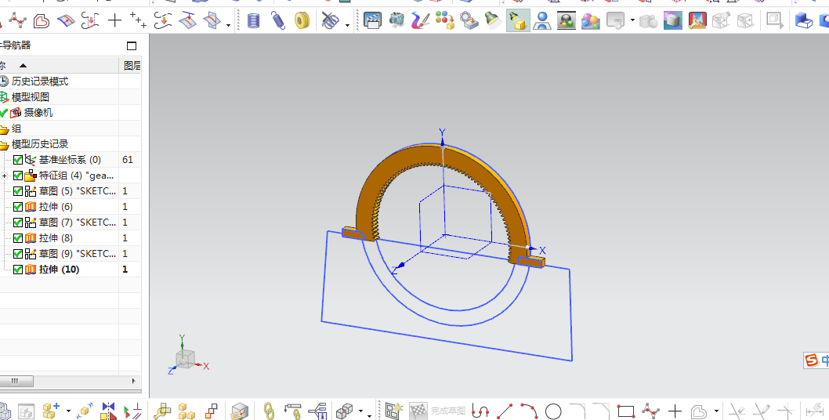Open the cylindrical compression spring tool

pos(254,21)
